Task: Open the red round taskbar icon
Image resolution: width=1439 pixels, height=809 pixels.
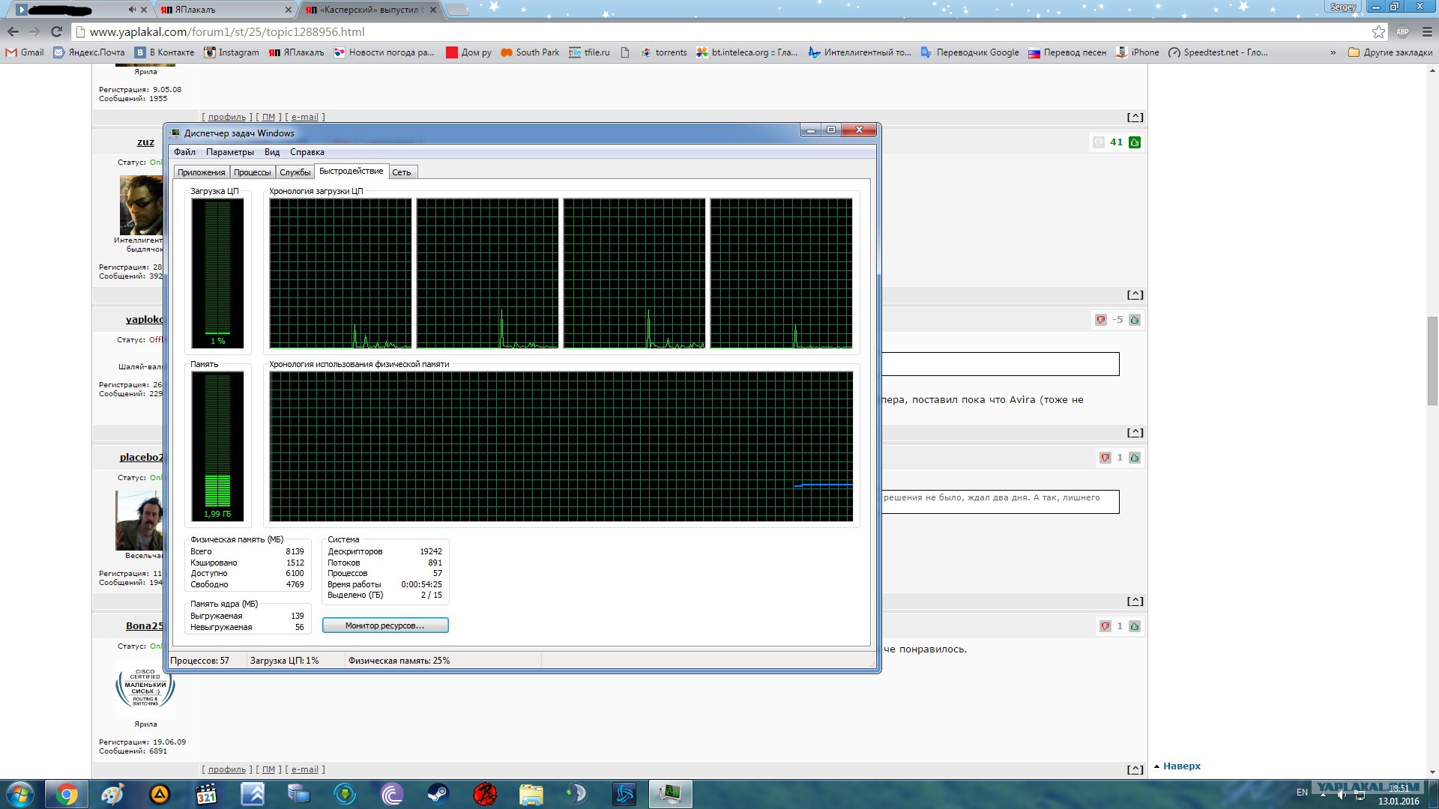Action: 485,794
